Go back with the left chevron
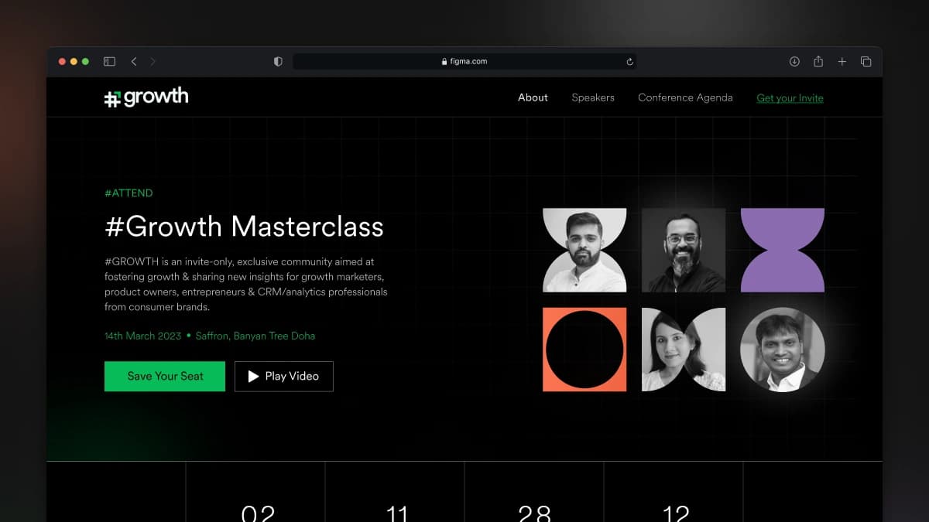This screenshot has height=522, width=929. tap(134, 62)
